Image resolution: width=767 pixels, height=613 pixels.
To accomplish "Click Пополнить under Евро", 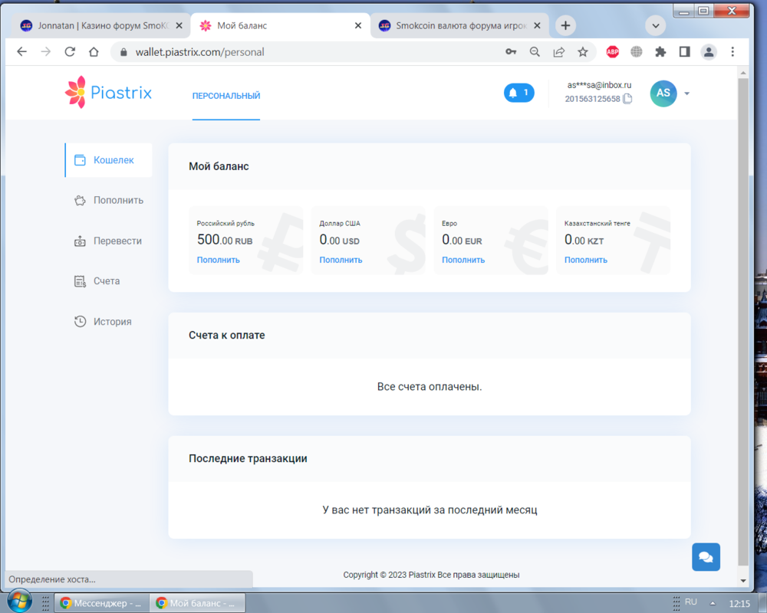I will (463, 260).
